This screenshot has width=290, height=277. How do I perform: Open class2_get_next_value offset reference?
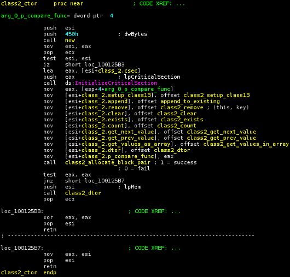click(221, 132)
